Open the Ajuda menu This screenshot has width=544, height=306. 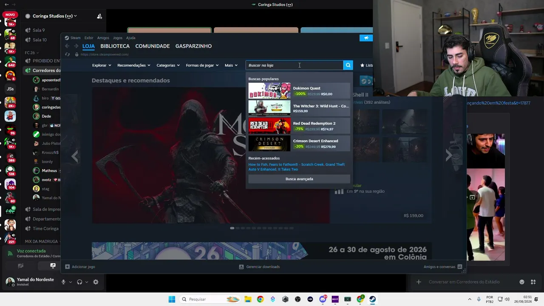[130, 38]
